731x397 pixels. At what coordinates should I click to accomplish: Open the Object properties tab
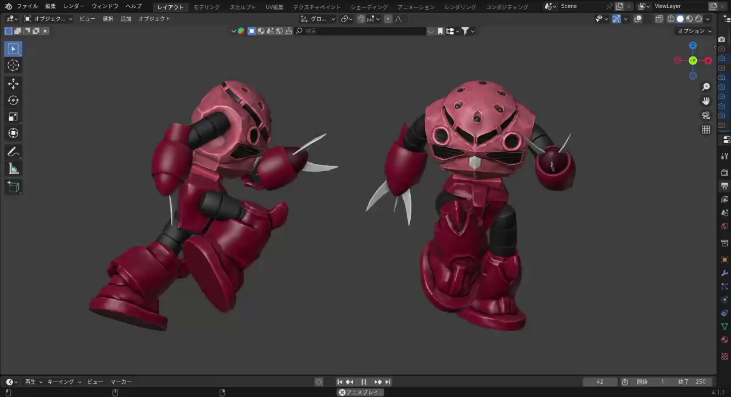click(725, 260)
